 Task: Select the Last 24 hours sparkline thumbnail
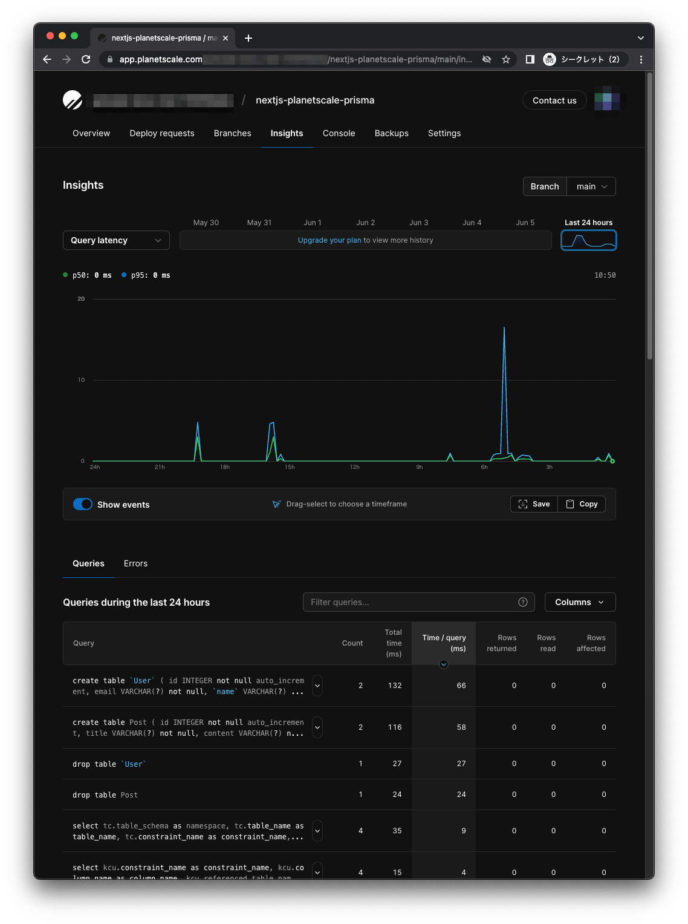[589, 240]
